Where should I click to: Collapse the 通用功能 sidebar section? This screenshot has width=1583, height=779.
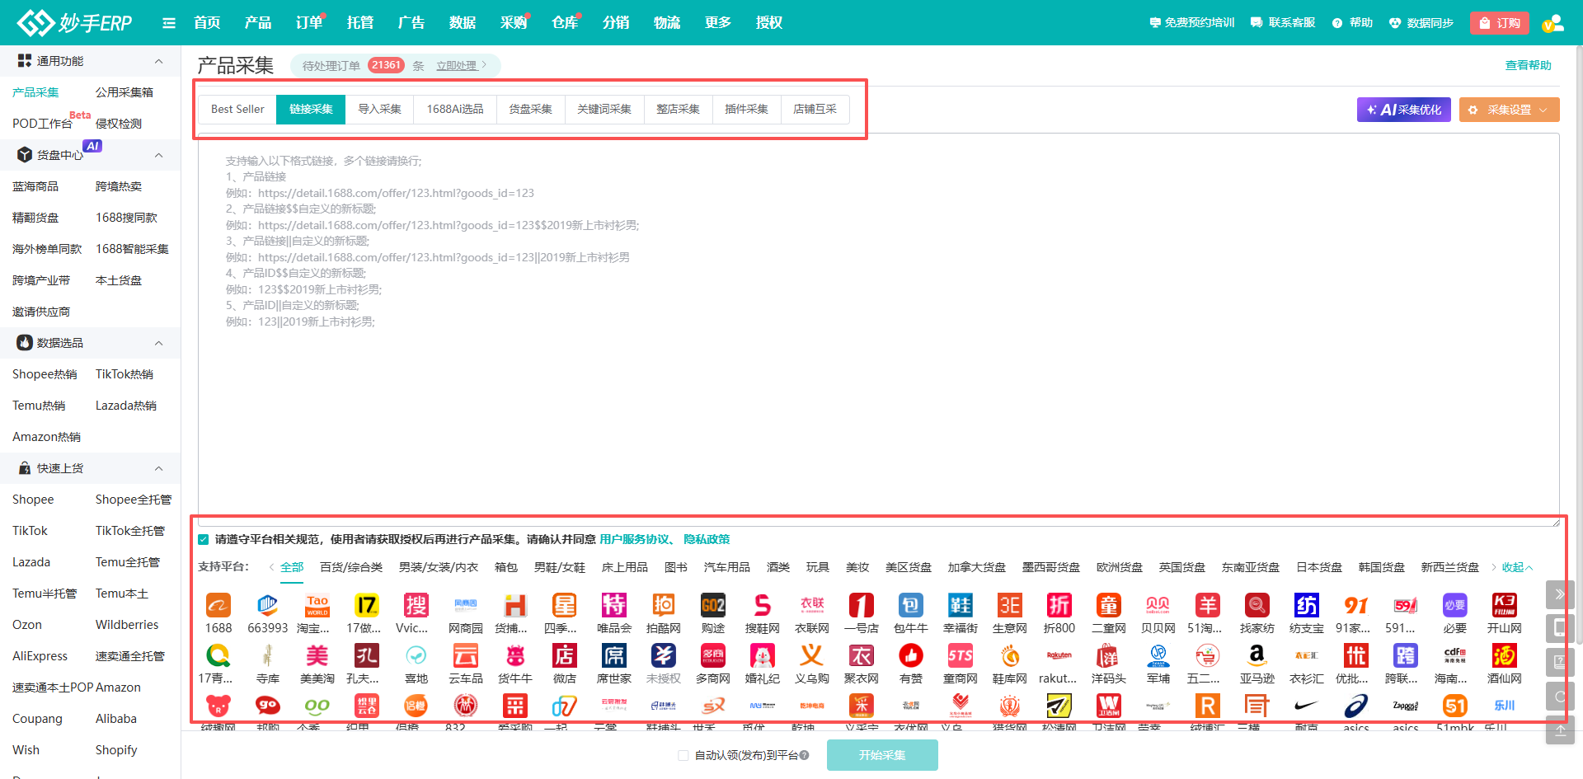click(x=158, y=61)
